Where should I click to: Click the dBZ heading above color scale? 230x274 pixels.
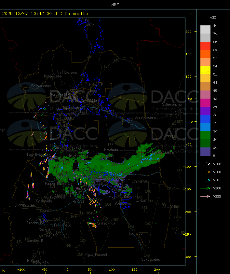click(x=213, y=18)
